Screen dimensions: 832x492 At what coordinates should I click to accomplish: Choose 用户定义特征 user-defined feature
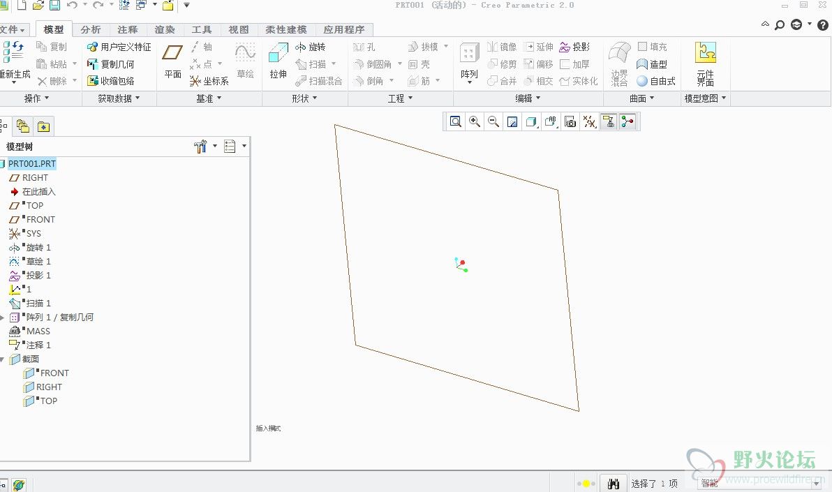click(119, 47)
